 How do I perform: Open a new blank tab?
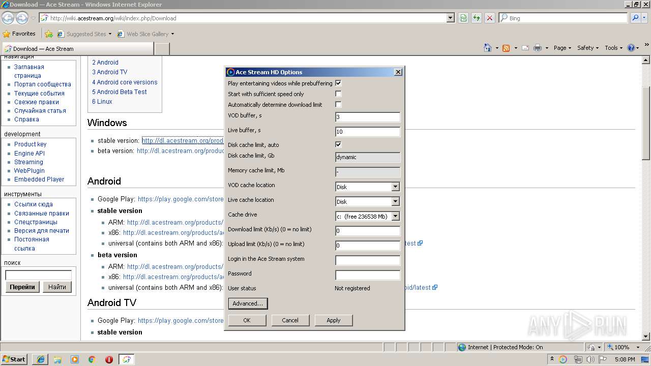pyautogui.click(x=162, y=49)
